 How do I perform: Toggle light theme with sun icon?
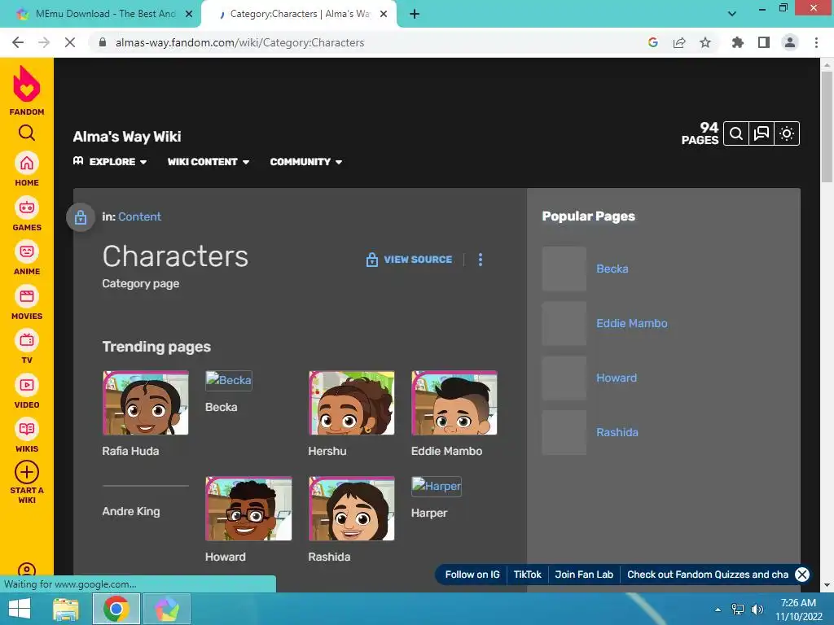click(787, 133)
